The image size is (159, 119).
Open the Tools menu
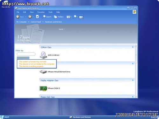[x=51, y=12]
